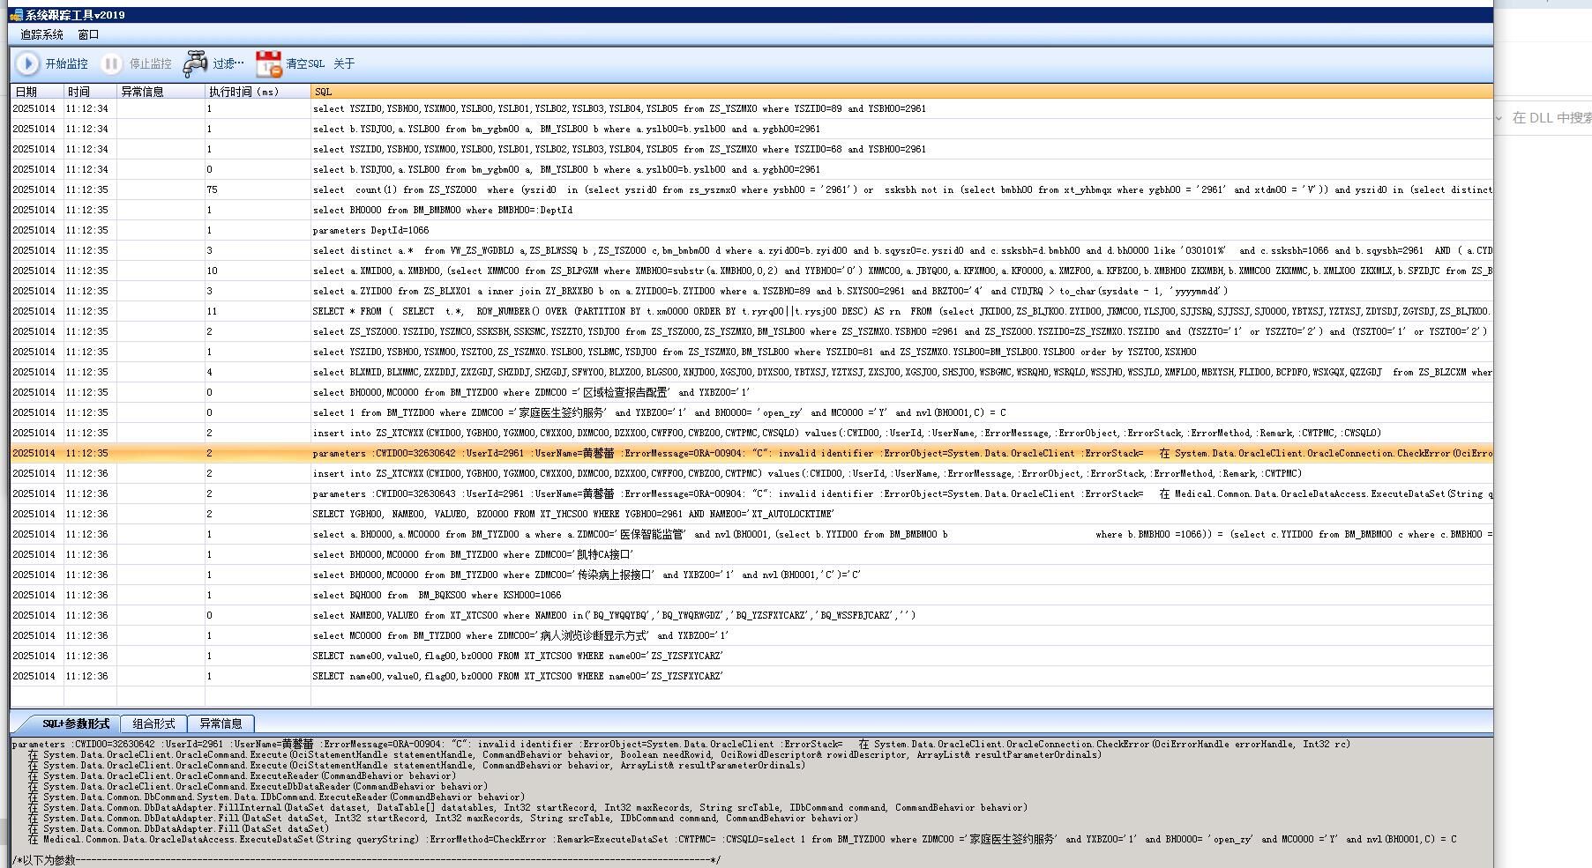Open the 异常信息 tab in bottom panel

coord(220,723)
